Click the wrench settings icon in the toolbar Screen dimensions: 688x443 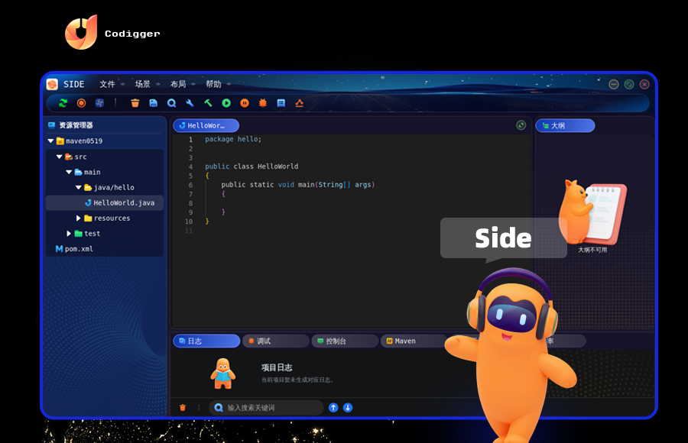(190, 102)
